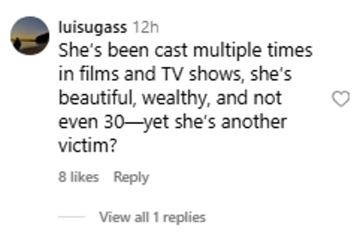Select the circular sunset avatar image
Image resolution: width=363 pixels, height=234 pixels.
pyautogui.click(x=30, y=35)
